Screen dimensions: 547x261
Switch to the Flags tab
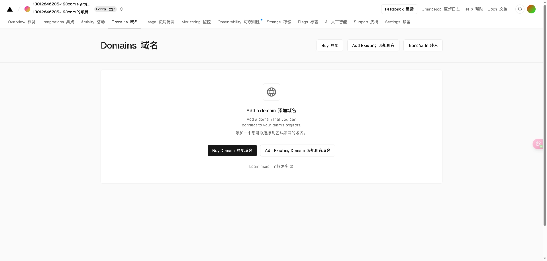[x=308, y=22]
